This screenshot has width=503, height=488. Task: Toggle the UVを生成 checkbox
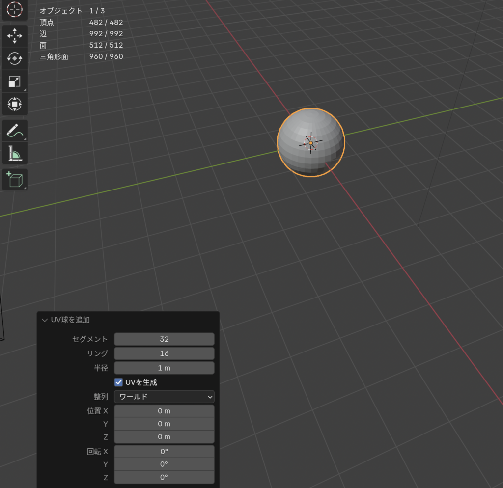(x=119, y=382)
